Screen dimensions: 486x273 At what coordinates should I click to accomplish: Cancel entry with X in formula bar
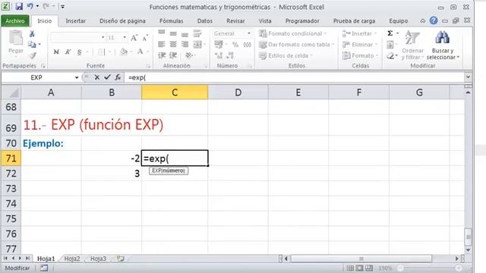pos(97,77)
